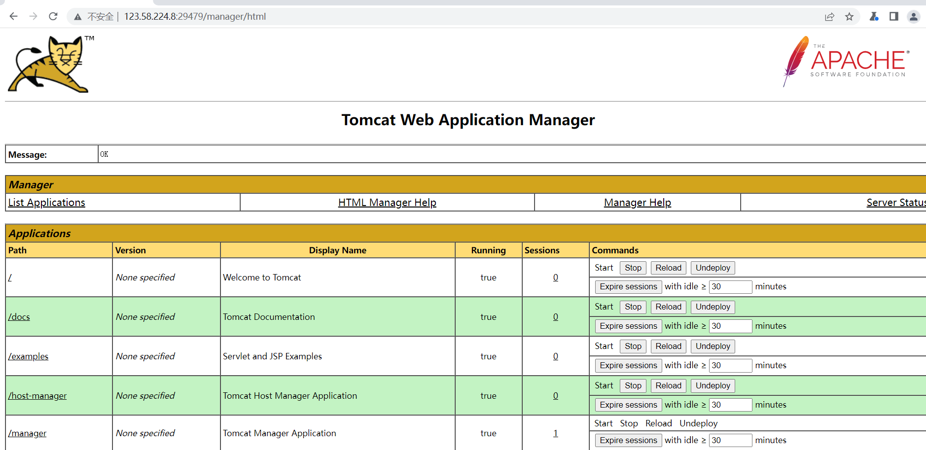Click the Apache Software Foundation logo
This screenshot has width=926, height=450.
[846, 62]
